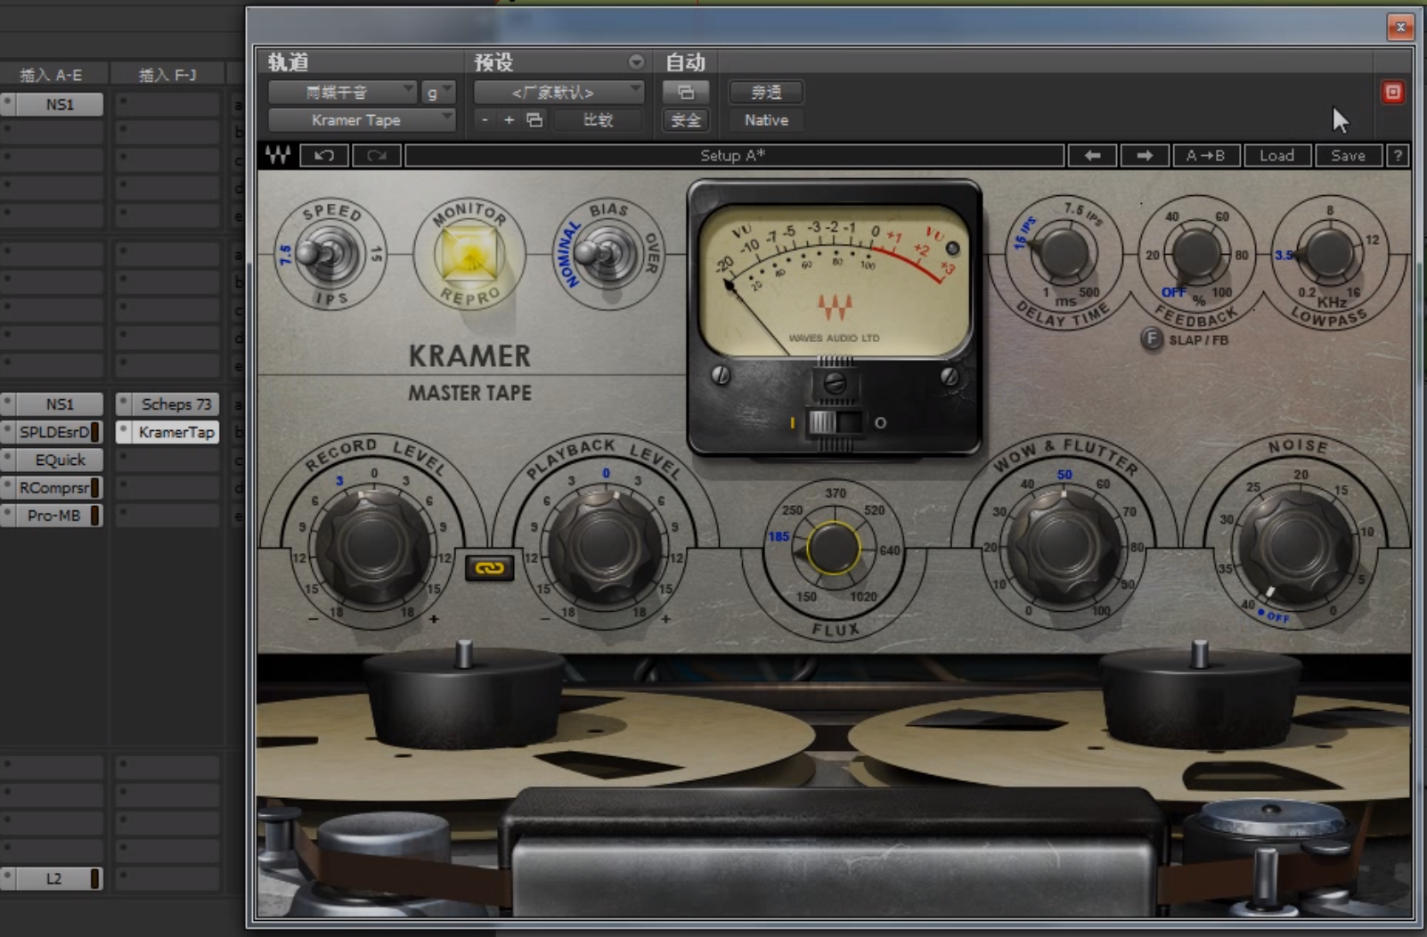Screen dimensions: 1427x937
Task: Open the A→B setup comparison control
Action: [1207, 155]
